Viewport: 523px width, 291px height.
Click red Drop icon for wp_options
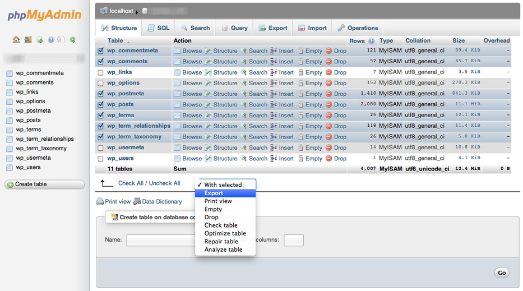[x=329, y=83]
